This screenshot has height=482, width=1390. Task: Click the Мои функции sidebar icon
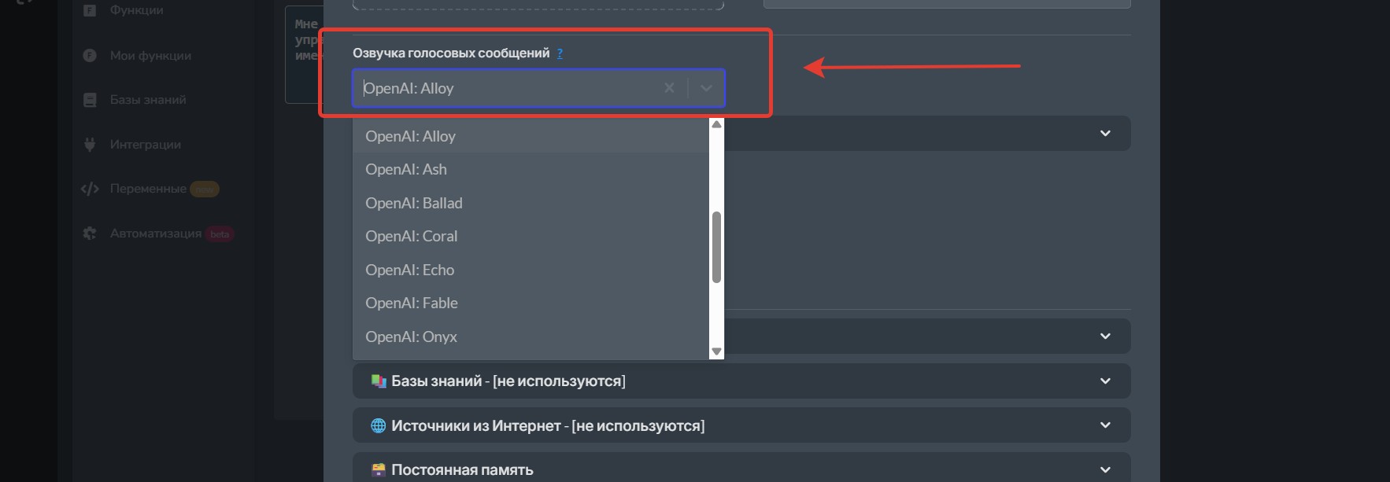90,56
